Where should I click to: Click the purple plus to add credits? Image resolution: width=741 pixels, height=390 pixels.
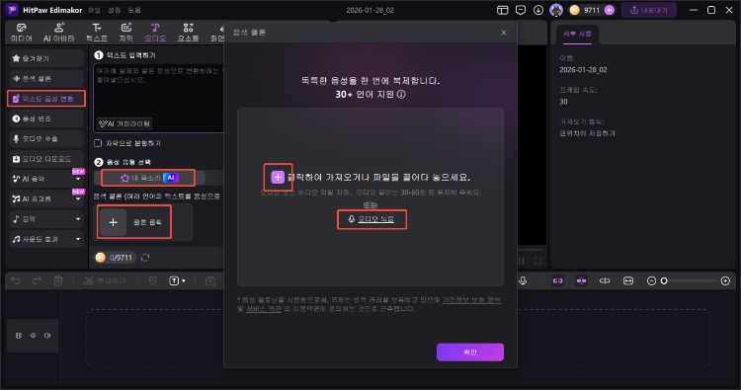click(610, 10)
